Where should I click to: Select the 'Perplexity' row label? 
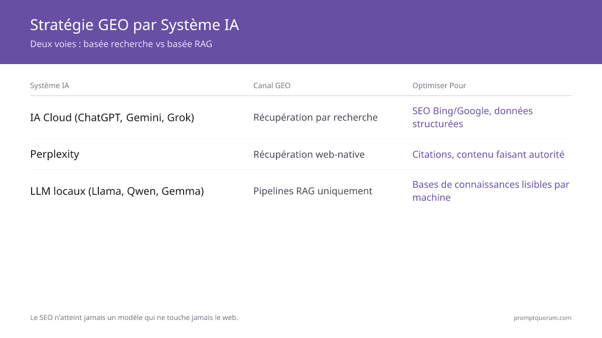click(55, 154)
